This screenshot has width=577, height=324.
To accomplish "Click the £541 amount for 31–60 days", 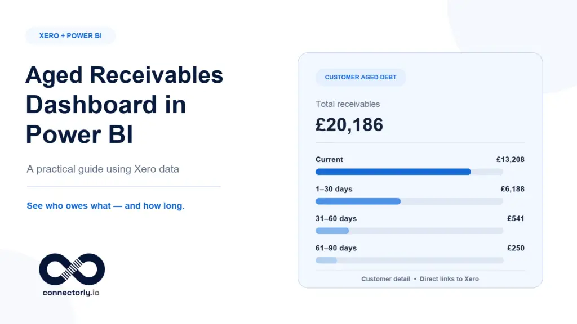I will tap(516, 219).
